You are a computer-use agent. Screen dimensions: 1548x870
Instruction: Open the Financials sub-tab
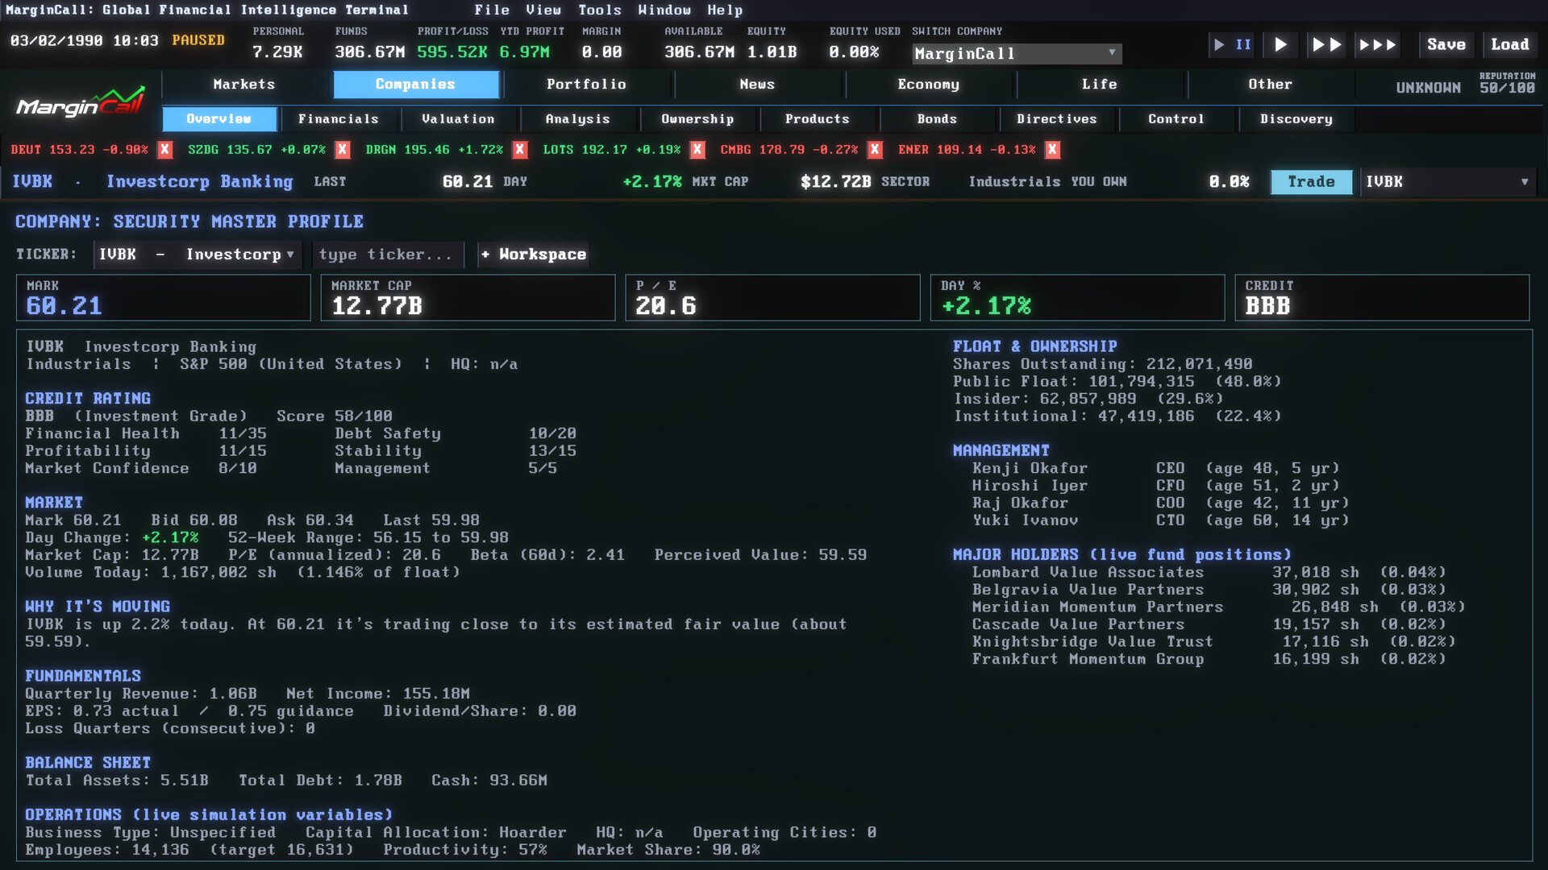point(339,119)
